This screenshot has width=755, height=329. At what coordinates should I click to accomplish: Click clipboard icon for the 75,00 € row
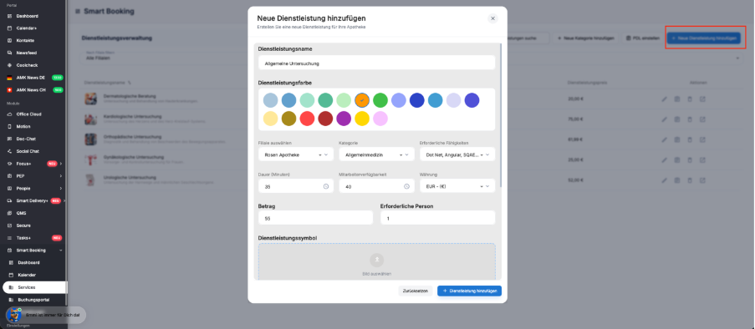(x=676, y=119)
